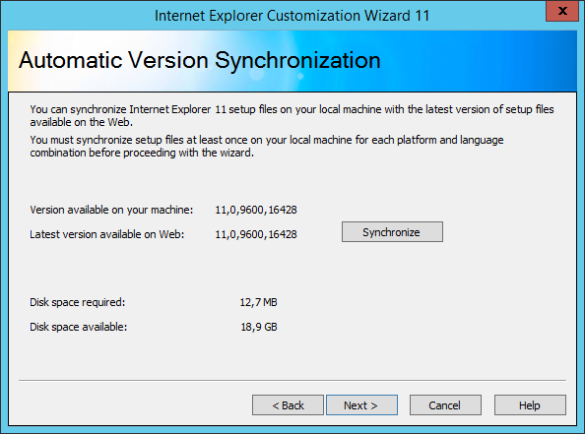Viewport: 585px width, 434px height.
Task: Click the 12,7 MB disk space value
Action: point(259,302)
